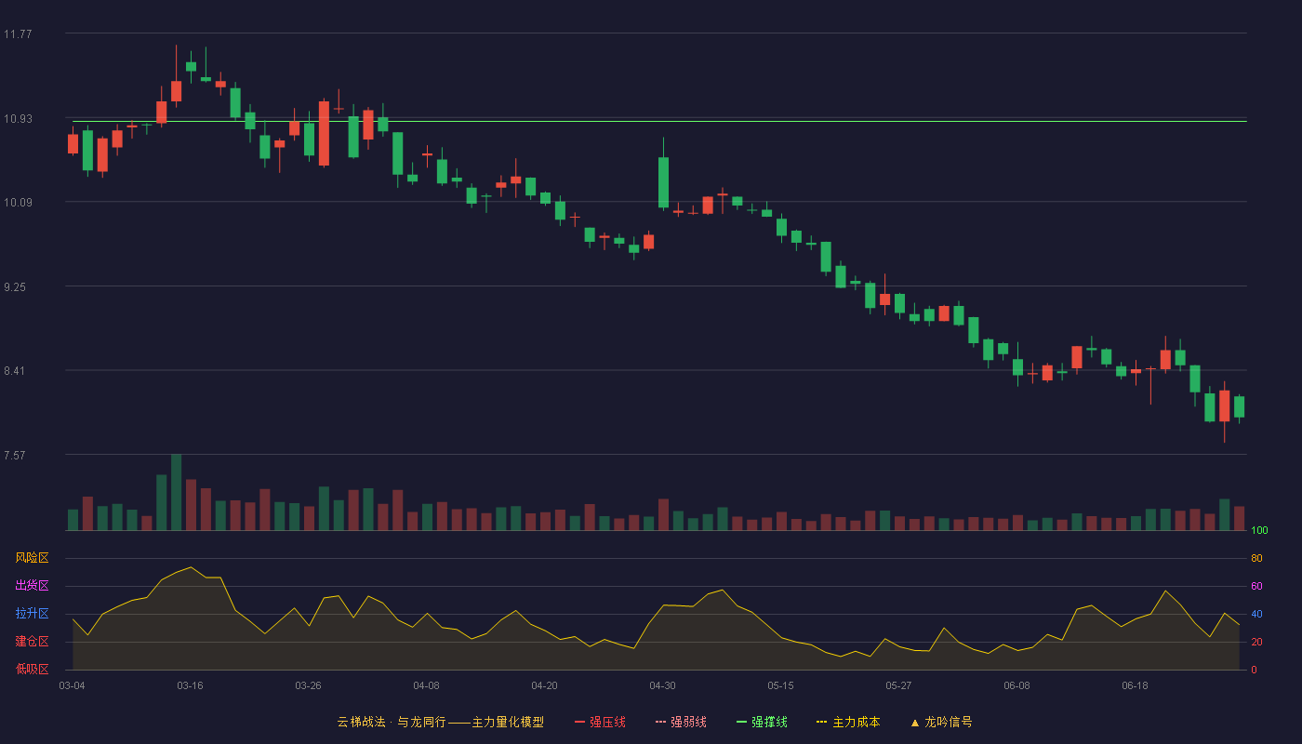Image resolution: width=1302 pixels, height=744 pixels.
Task: Click the 拉升区 zone label
Action: [33, 614]
